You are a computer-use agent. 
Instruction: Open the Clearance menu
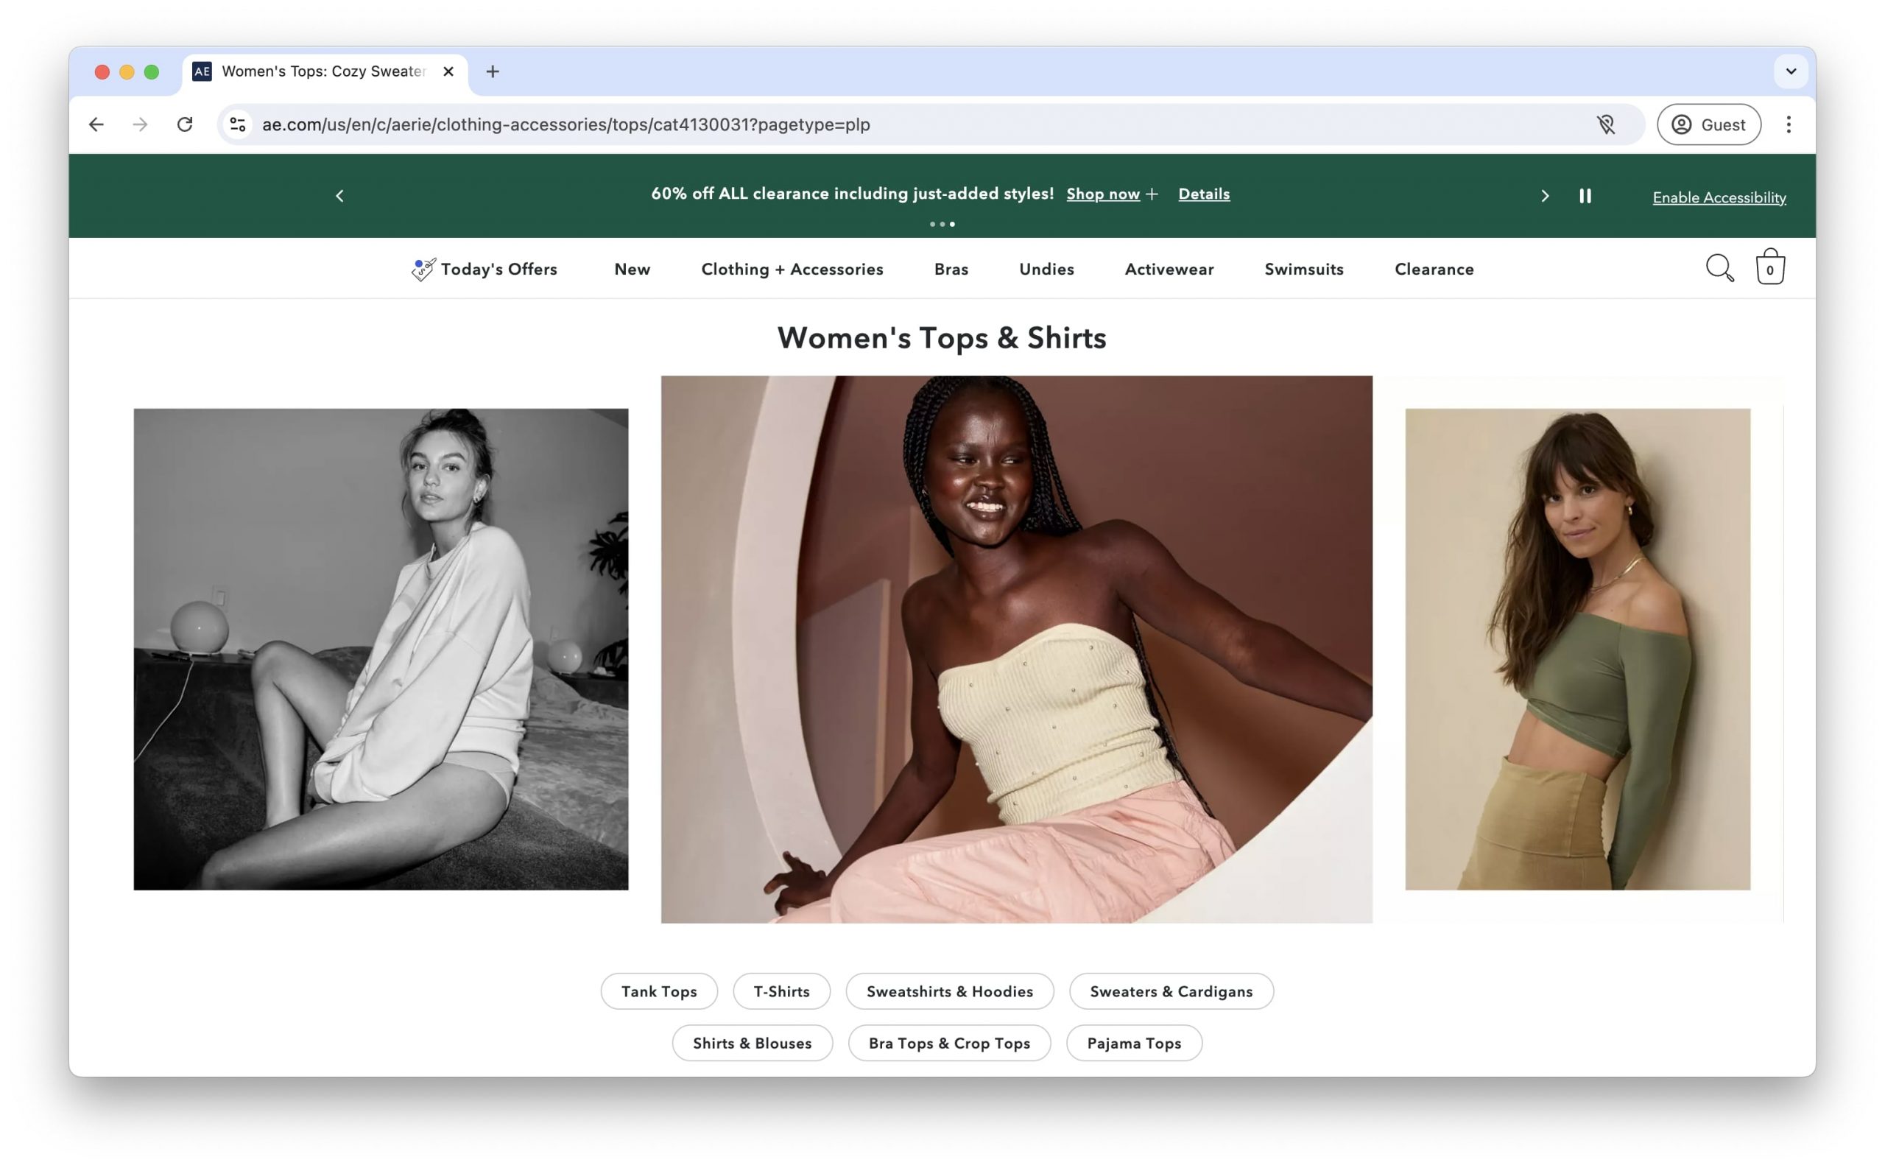(1434, 269)
